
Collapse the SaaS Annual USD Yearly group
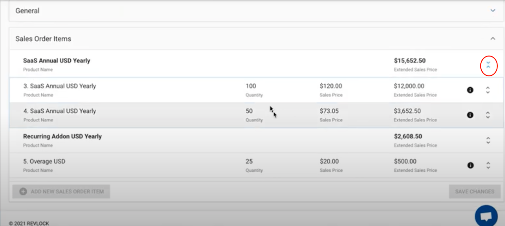pos(488,65)
